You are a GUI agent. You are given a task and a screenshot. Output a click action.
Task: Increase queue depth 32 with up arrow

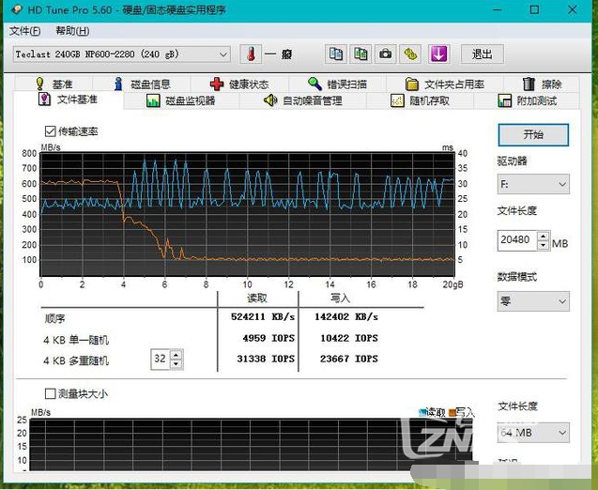coord(176,355)
